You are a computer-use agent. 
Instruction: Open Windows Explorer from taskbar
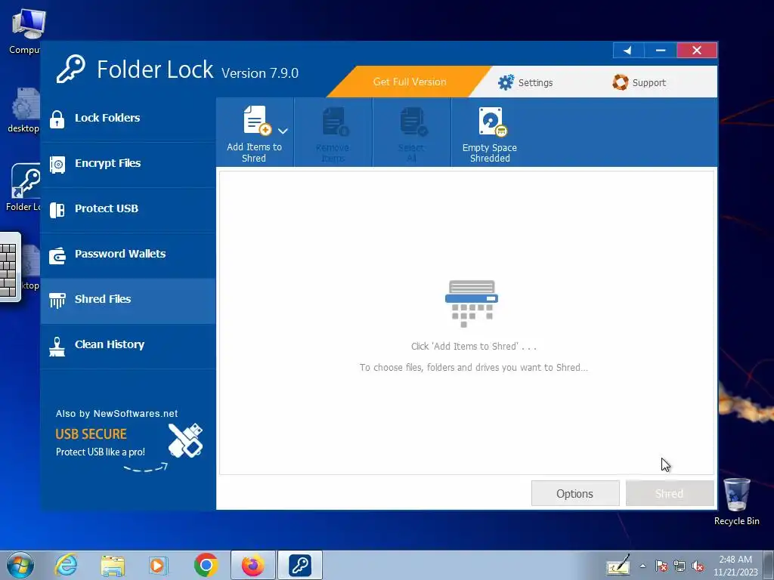point(113,565)
